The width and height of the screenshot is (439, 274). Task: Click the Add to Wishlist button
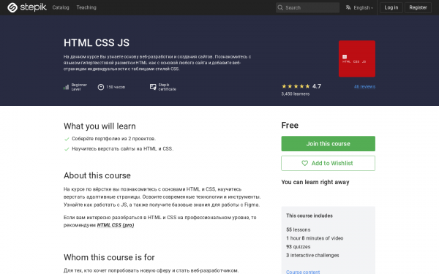pos(328,163)
